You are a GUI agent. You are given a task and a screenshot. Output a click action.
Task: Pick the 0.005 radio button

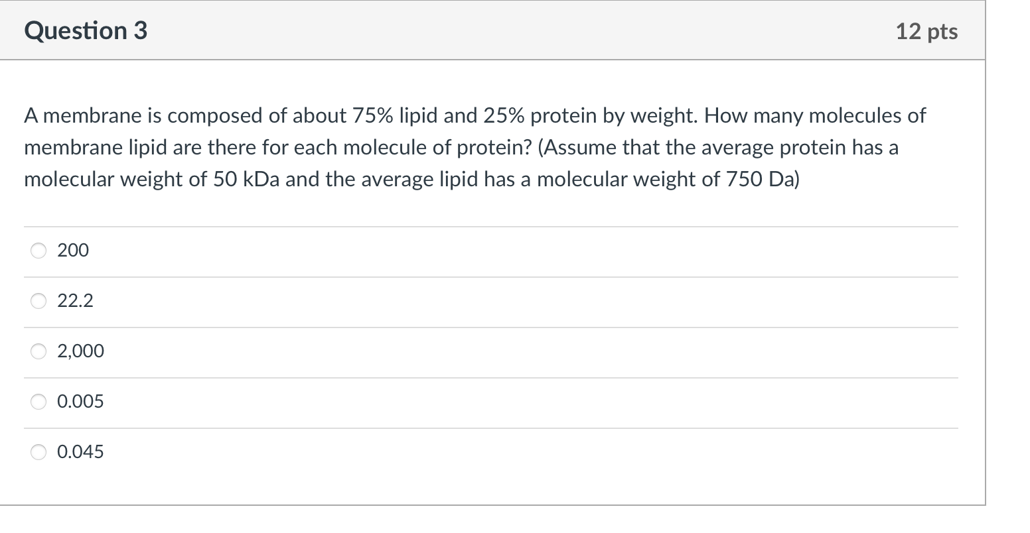(x=39, y=402)
